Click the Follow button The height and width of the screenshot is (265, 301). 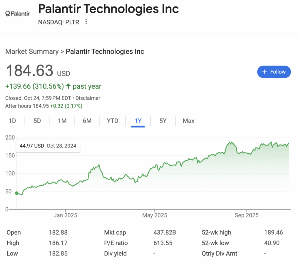(274, 72)
